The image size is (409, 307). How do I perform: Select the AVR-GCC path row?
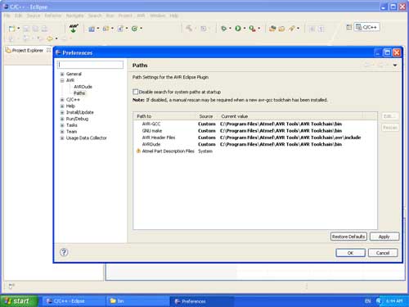coord(255,124)
